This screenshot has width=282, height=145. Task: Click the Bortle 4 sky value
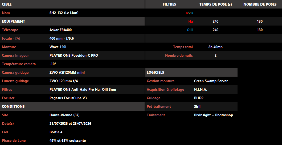56,132
